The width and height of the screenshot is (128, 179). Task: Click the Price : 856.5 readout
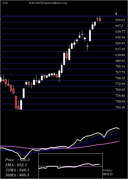point(17,160)
